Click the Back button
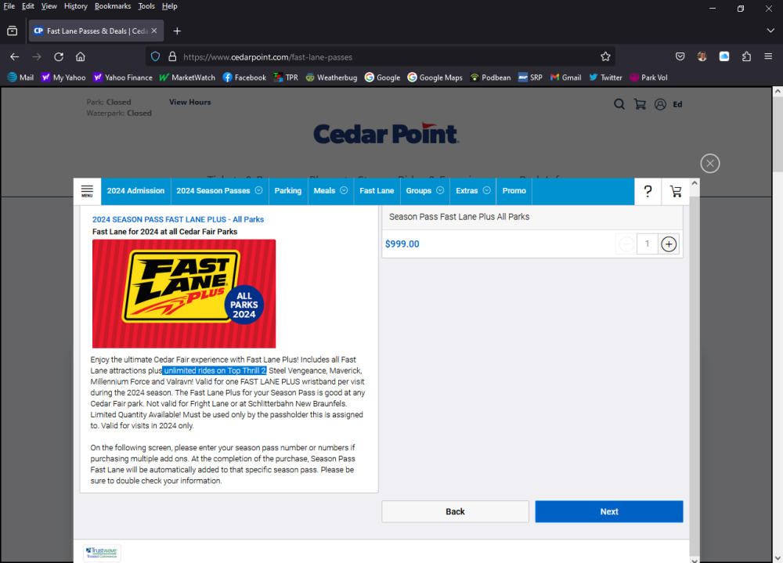 pos(455,511)
